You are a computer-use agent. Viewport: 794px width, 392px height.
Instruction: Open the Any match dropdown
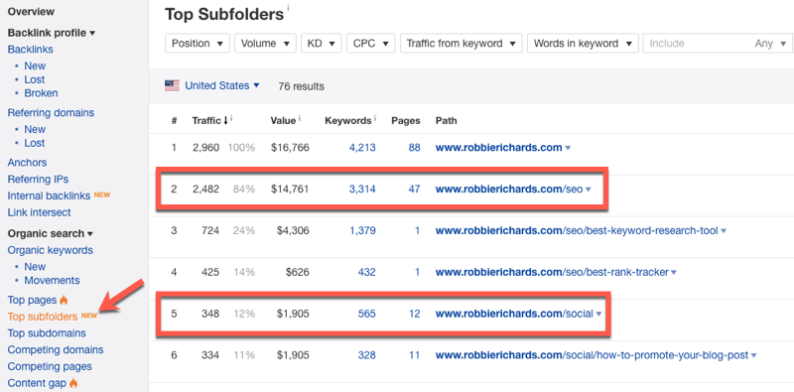tap(770, 44)
